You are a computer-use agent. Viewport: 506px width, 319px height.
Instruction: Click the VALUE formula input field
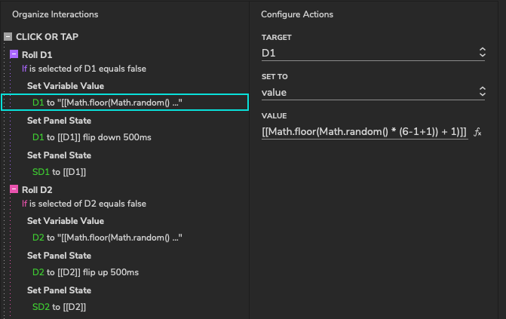[x=364, y=132]
